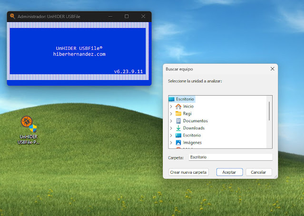Select the Inicio home icon
The height and width of the screenshot is (216, 304).
(178, 107)
